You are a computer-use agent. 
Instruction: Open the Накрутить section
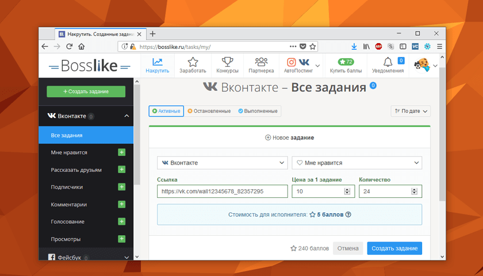coord(158,66)
